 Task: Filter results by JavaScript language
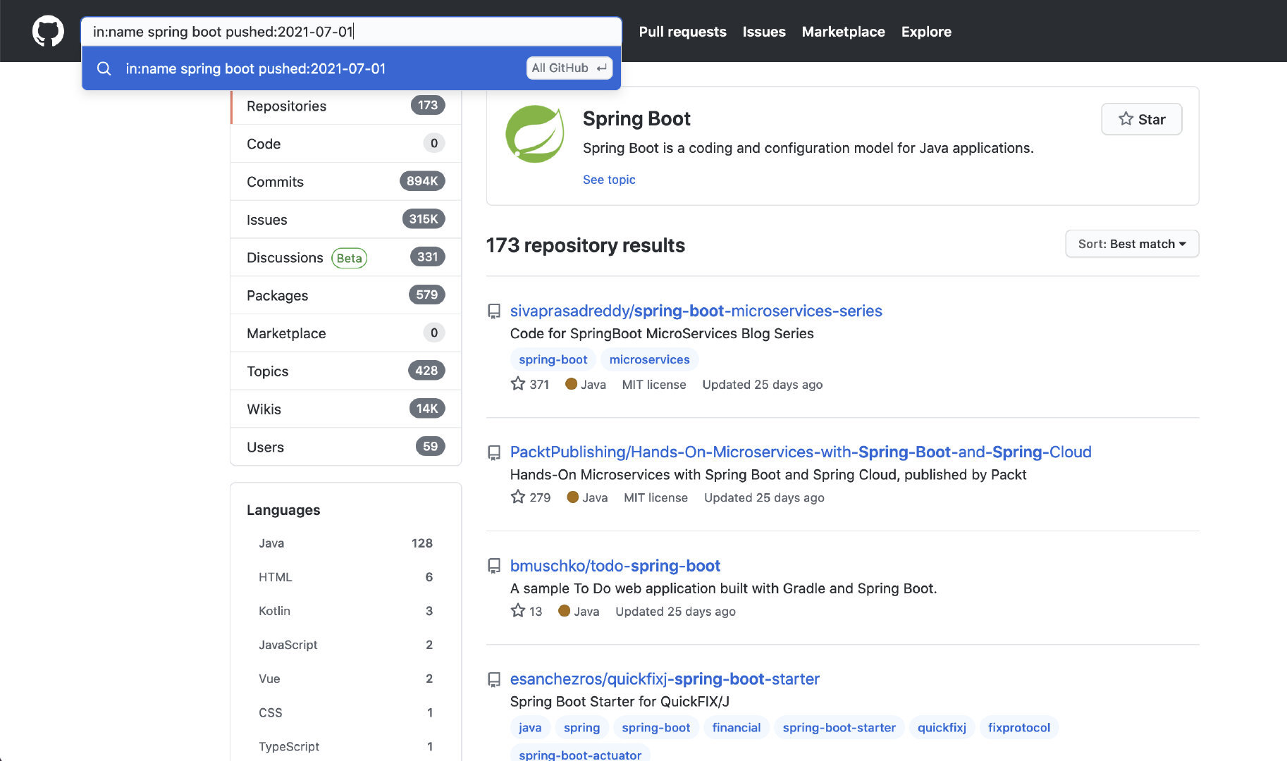tap(345, 645)
